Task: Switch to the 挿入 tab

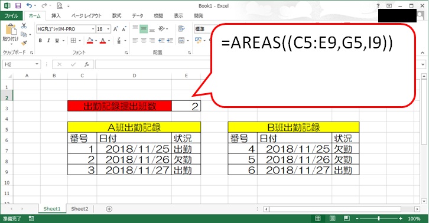Action: click(x=56, y=16)
